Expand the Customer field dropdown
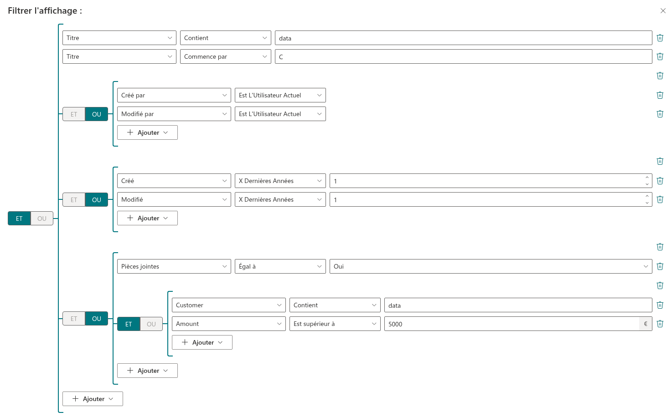Image resolution: width=672 pixels, height=417 pixels. 229,305
